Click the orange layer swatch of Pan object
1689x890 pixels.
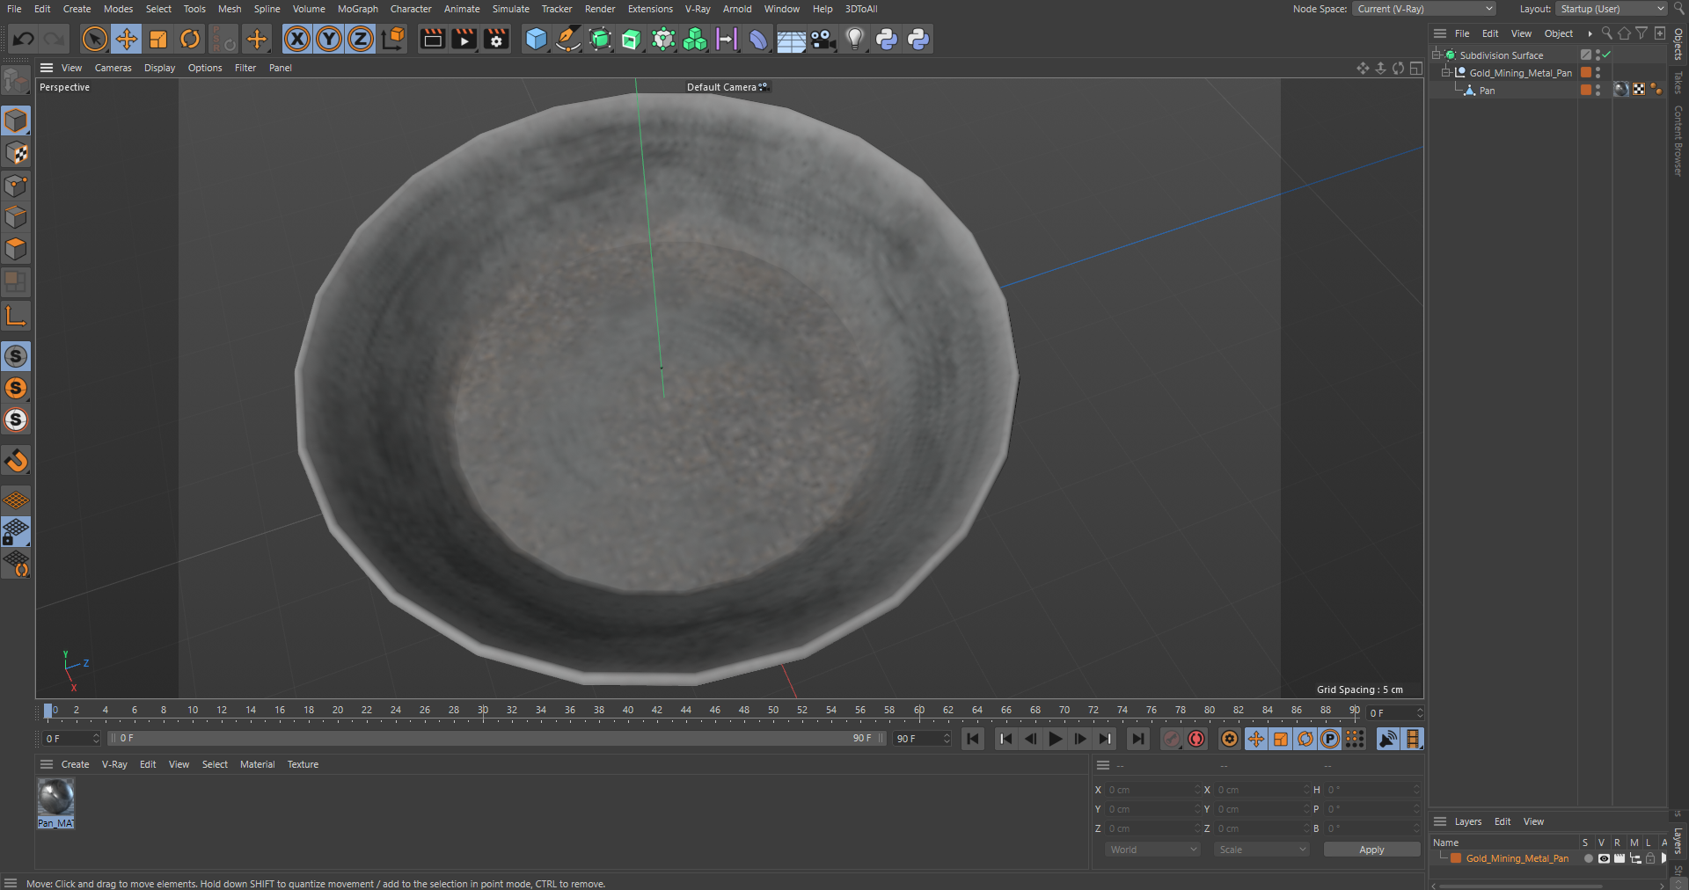click(x=1586, y=90)
